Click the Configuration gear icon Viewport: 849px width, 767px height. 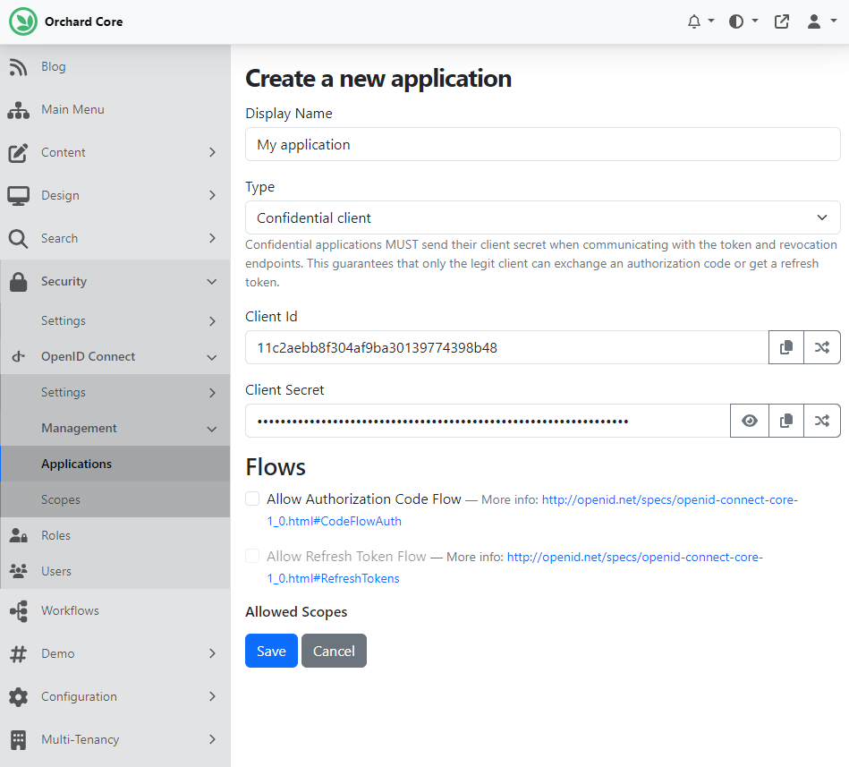click(x=19, y=696)
